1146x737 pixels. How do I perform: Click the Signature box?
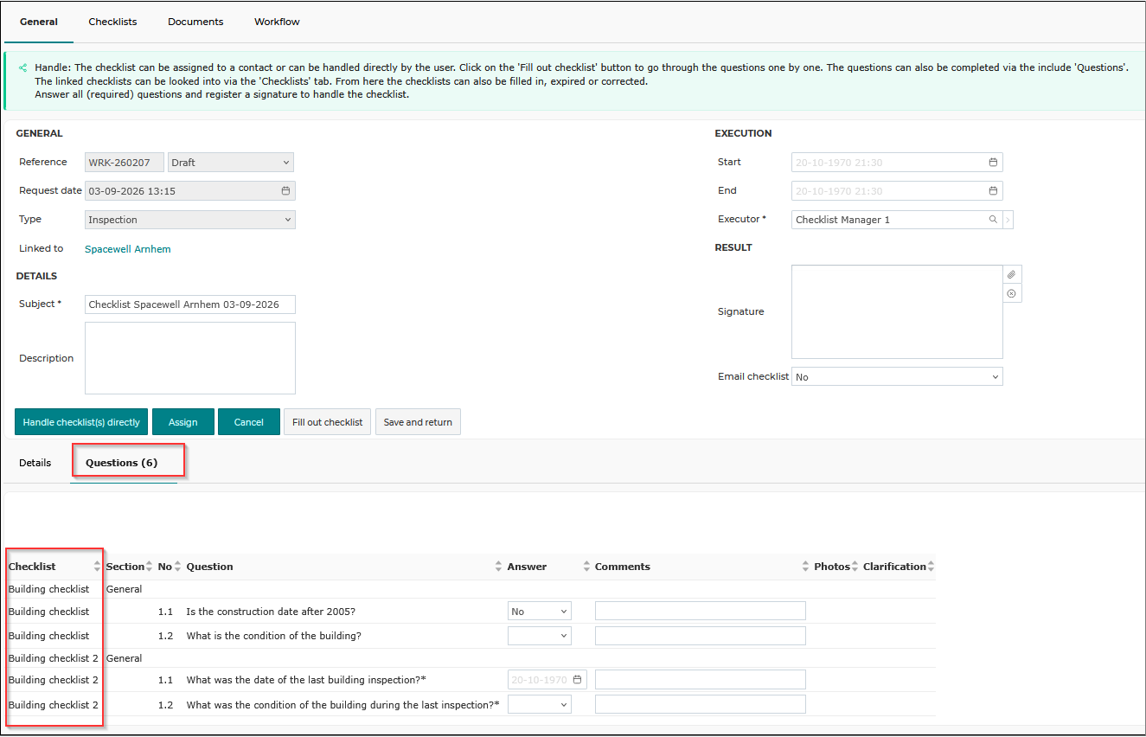pos(897,311)
